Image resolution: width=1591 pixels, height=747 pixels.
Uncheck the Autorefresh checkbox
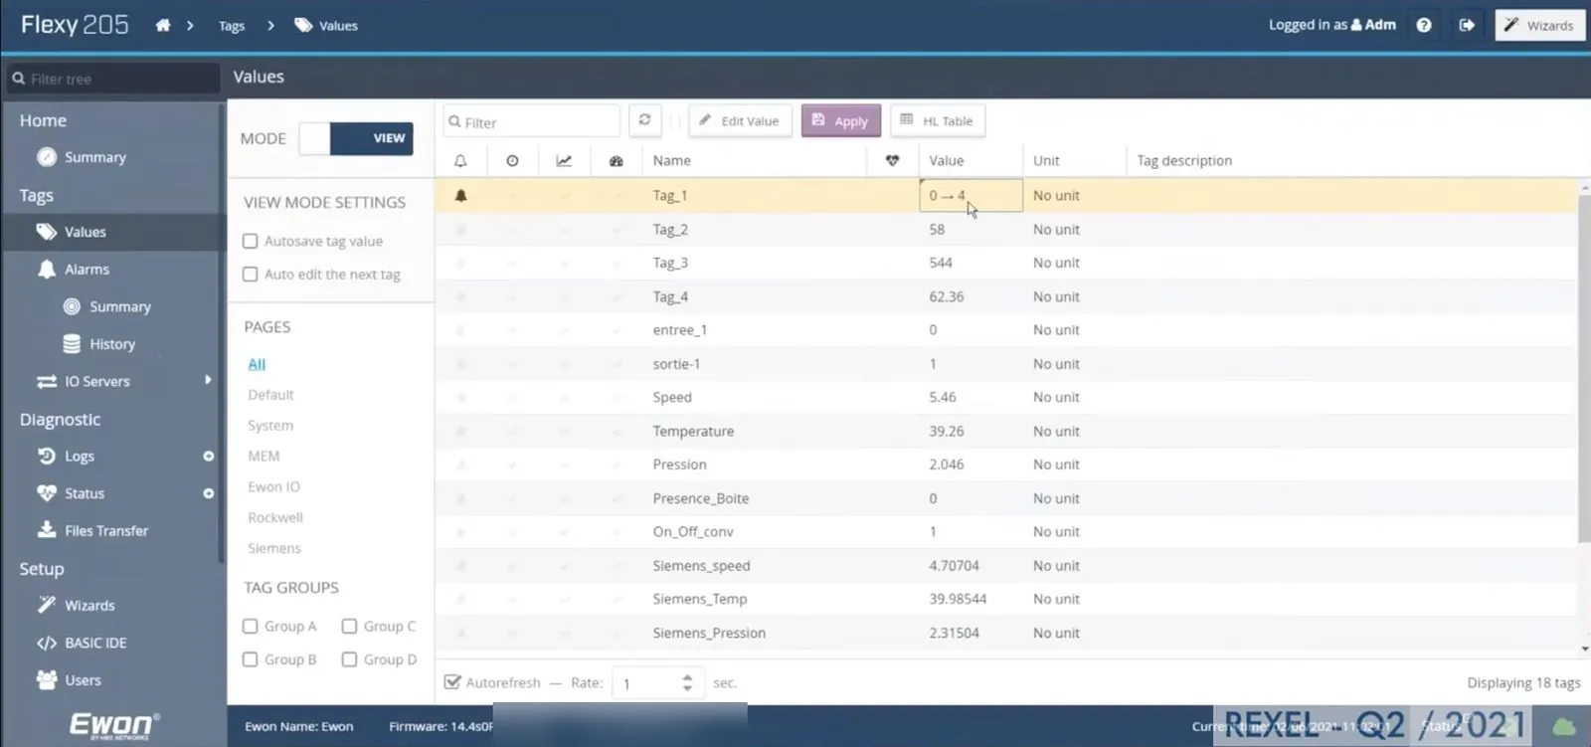tap(452, 682)
